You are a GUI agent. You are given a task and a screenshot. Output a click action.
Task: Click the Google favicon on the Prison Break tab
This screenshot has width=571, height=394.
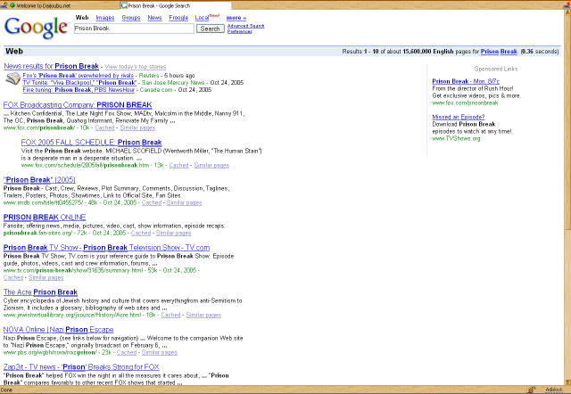[124, 5]
